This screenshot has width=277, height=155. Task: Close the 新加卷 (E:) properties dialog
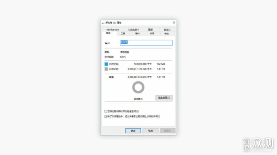pos(174,23)
